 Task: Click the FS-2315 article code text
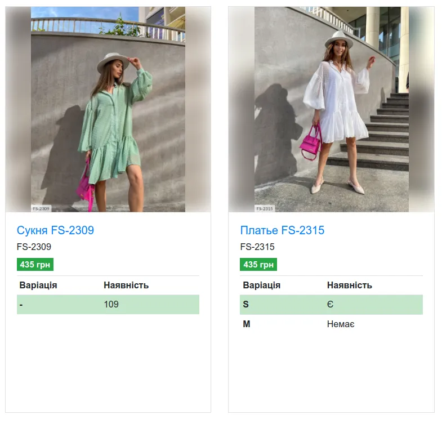257,247
